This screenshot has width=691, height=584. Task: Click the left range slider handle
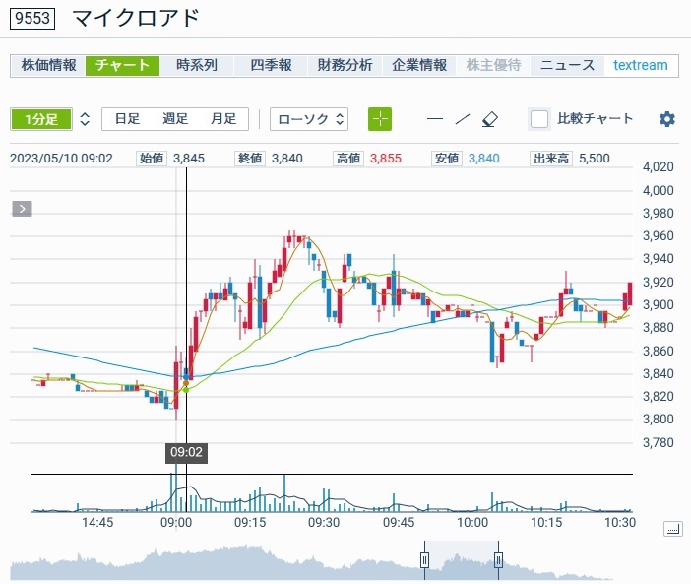[x=424, y=560]
